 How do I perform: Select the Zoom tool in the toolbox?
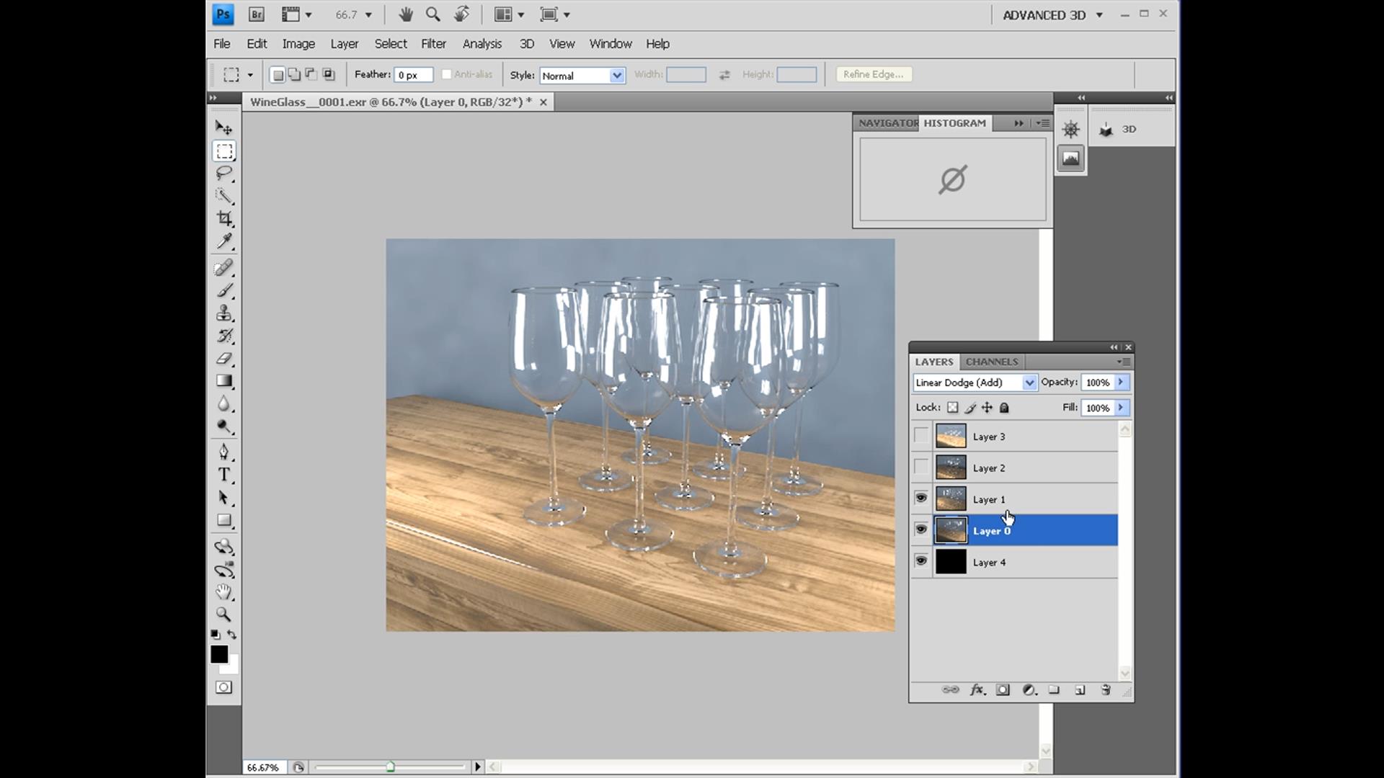(224, 614)
